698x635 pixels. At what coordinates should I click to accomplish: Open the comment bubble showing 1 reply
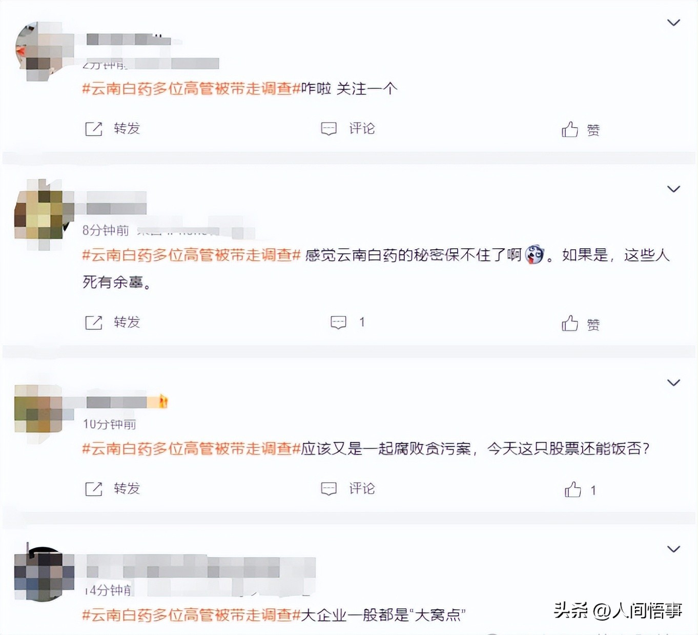pyautogui.click(x=338, y=323)
